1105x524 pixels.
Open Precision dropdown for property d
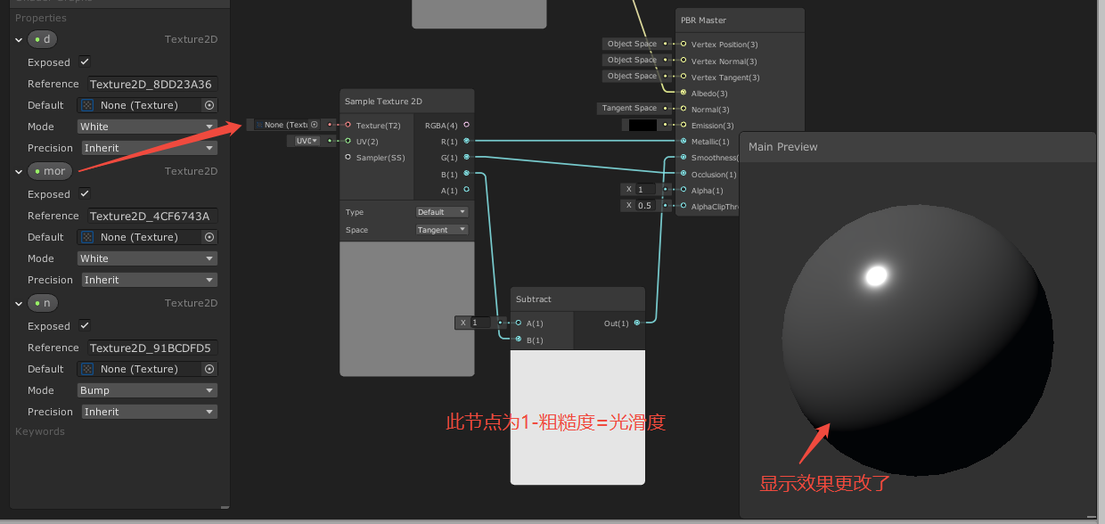pos(149,148)
